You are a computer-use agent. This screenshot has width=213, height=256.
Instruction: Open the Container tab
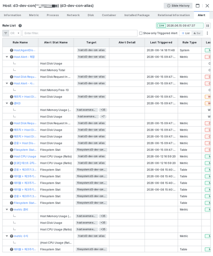click(x=109, y=15)
